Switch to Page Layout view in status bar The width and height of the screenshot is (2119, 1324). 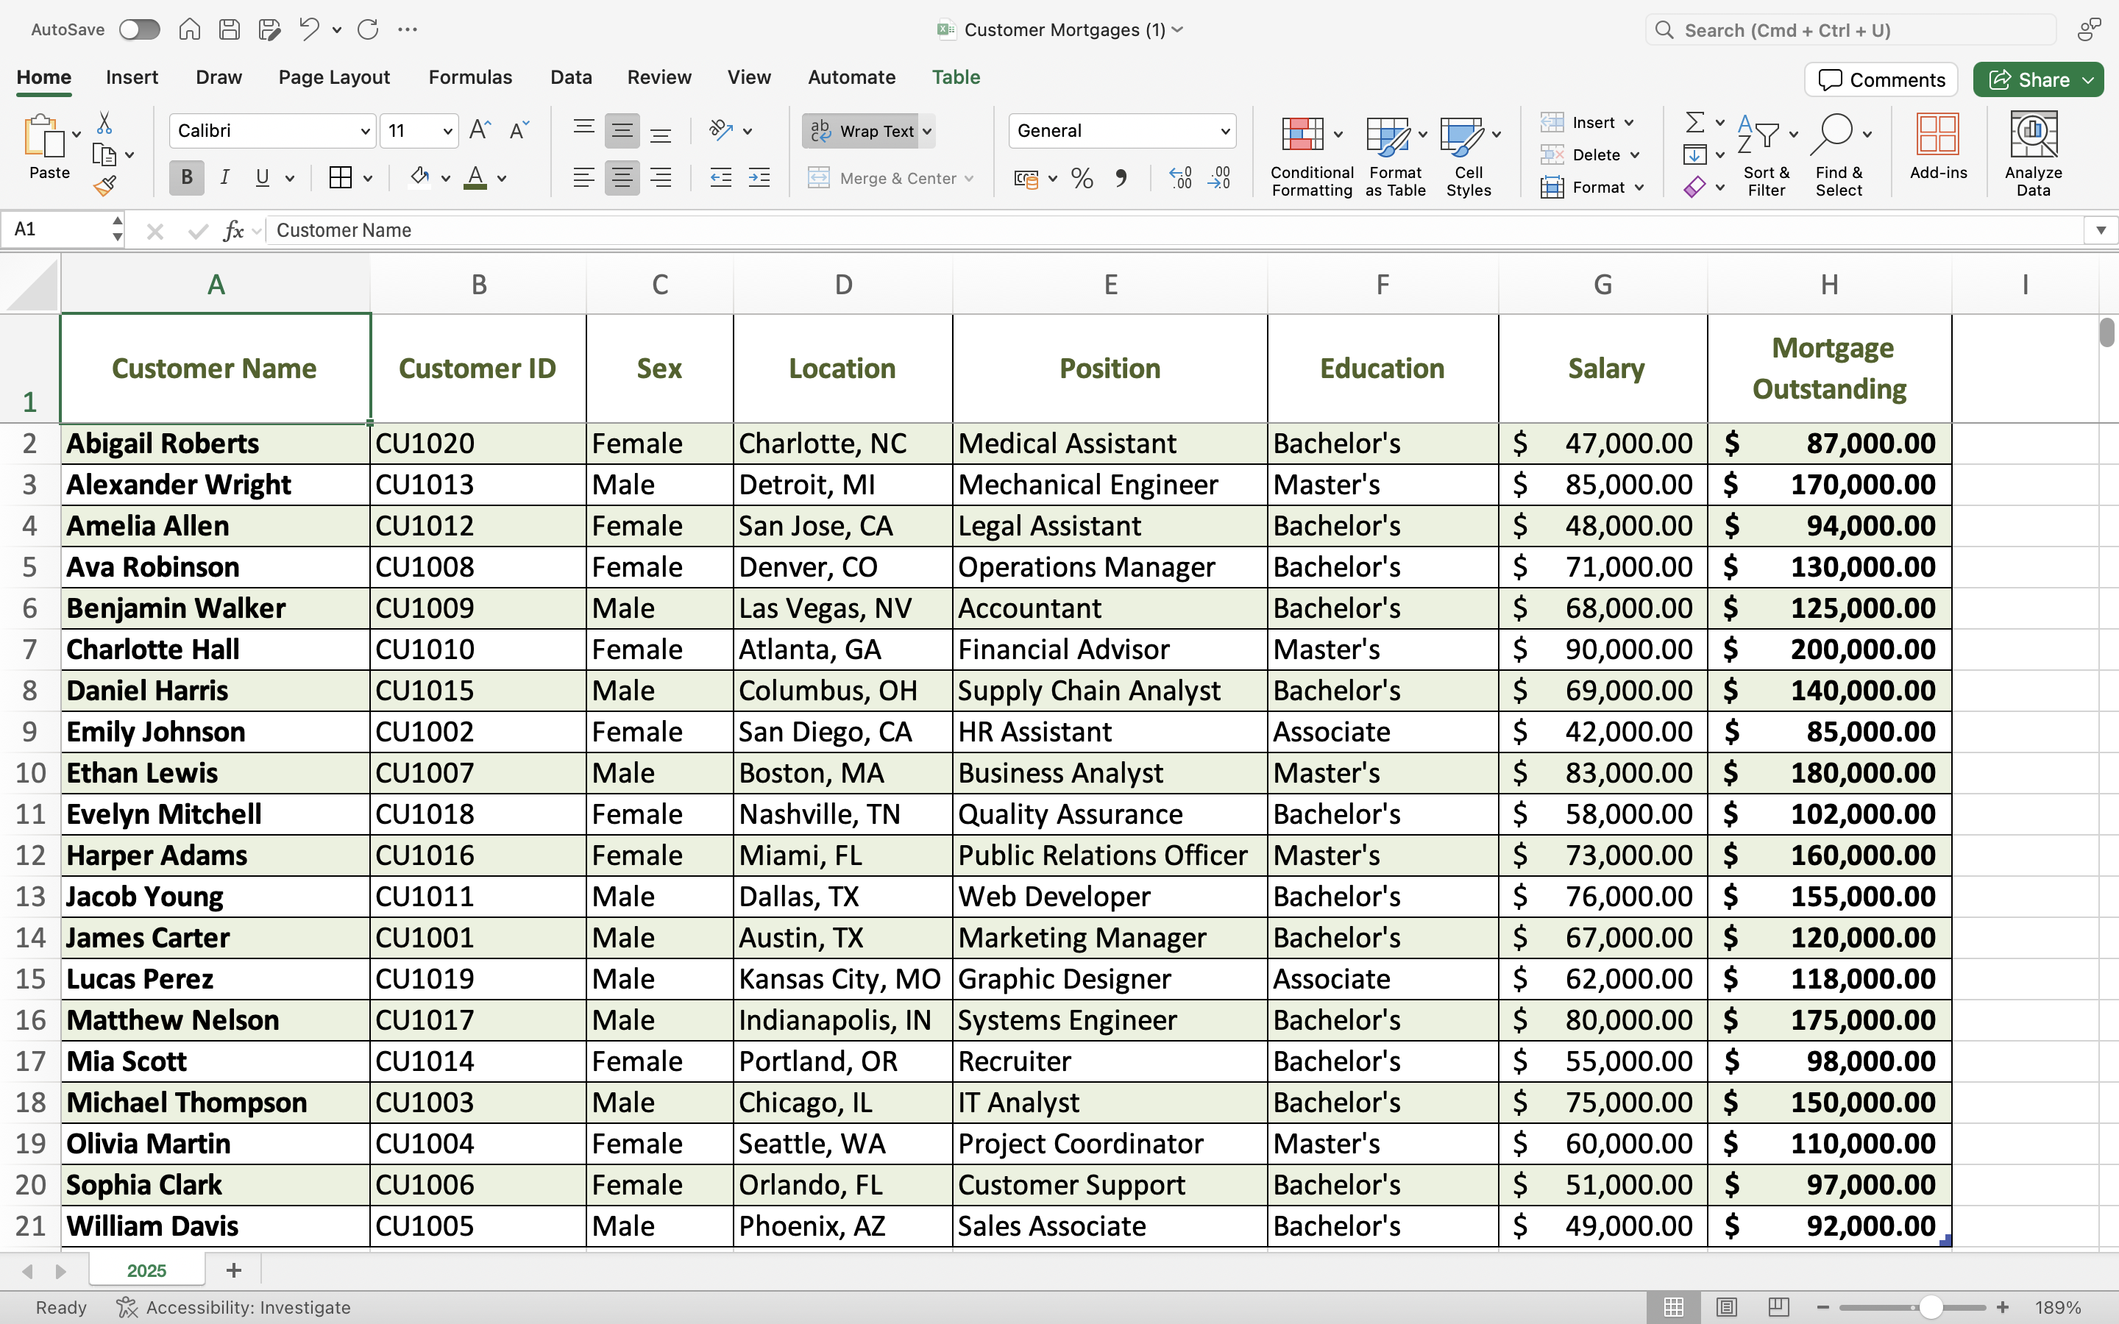coord(1726,1307)
